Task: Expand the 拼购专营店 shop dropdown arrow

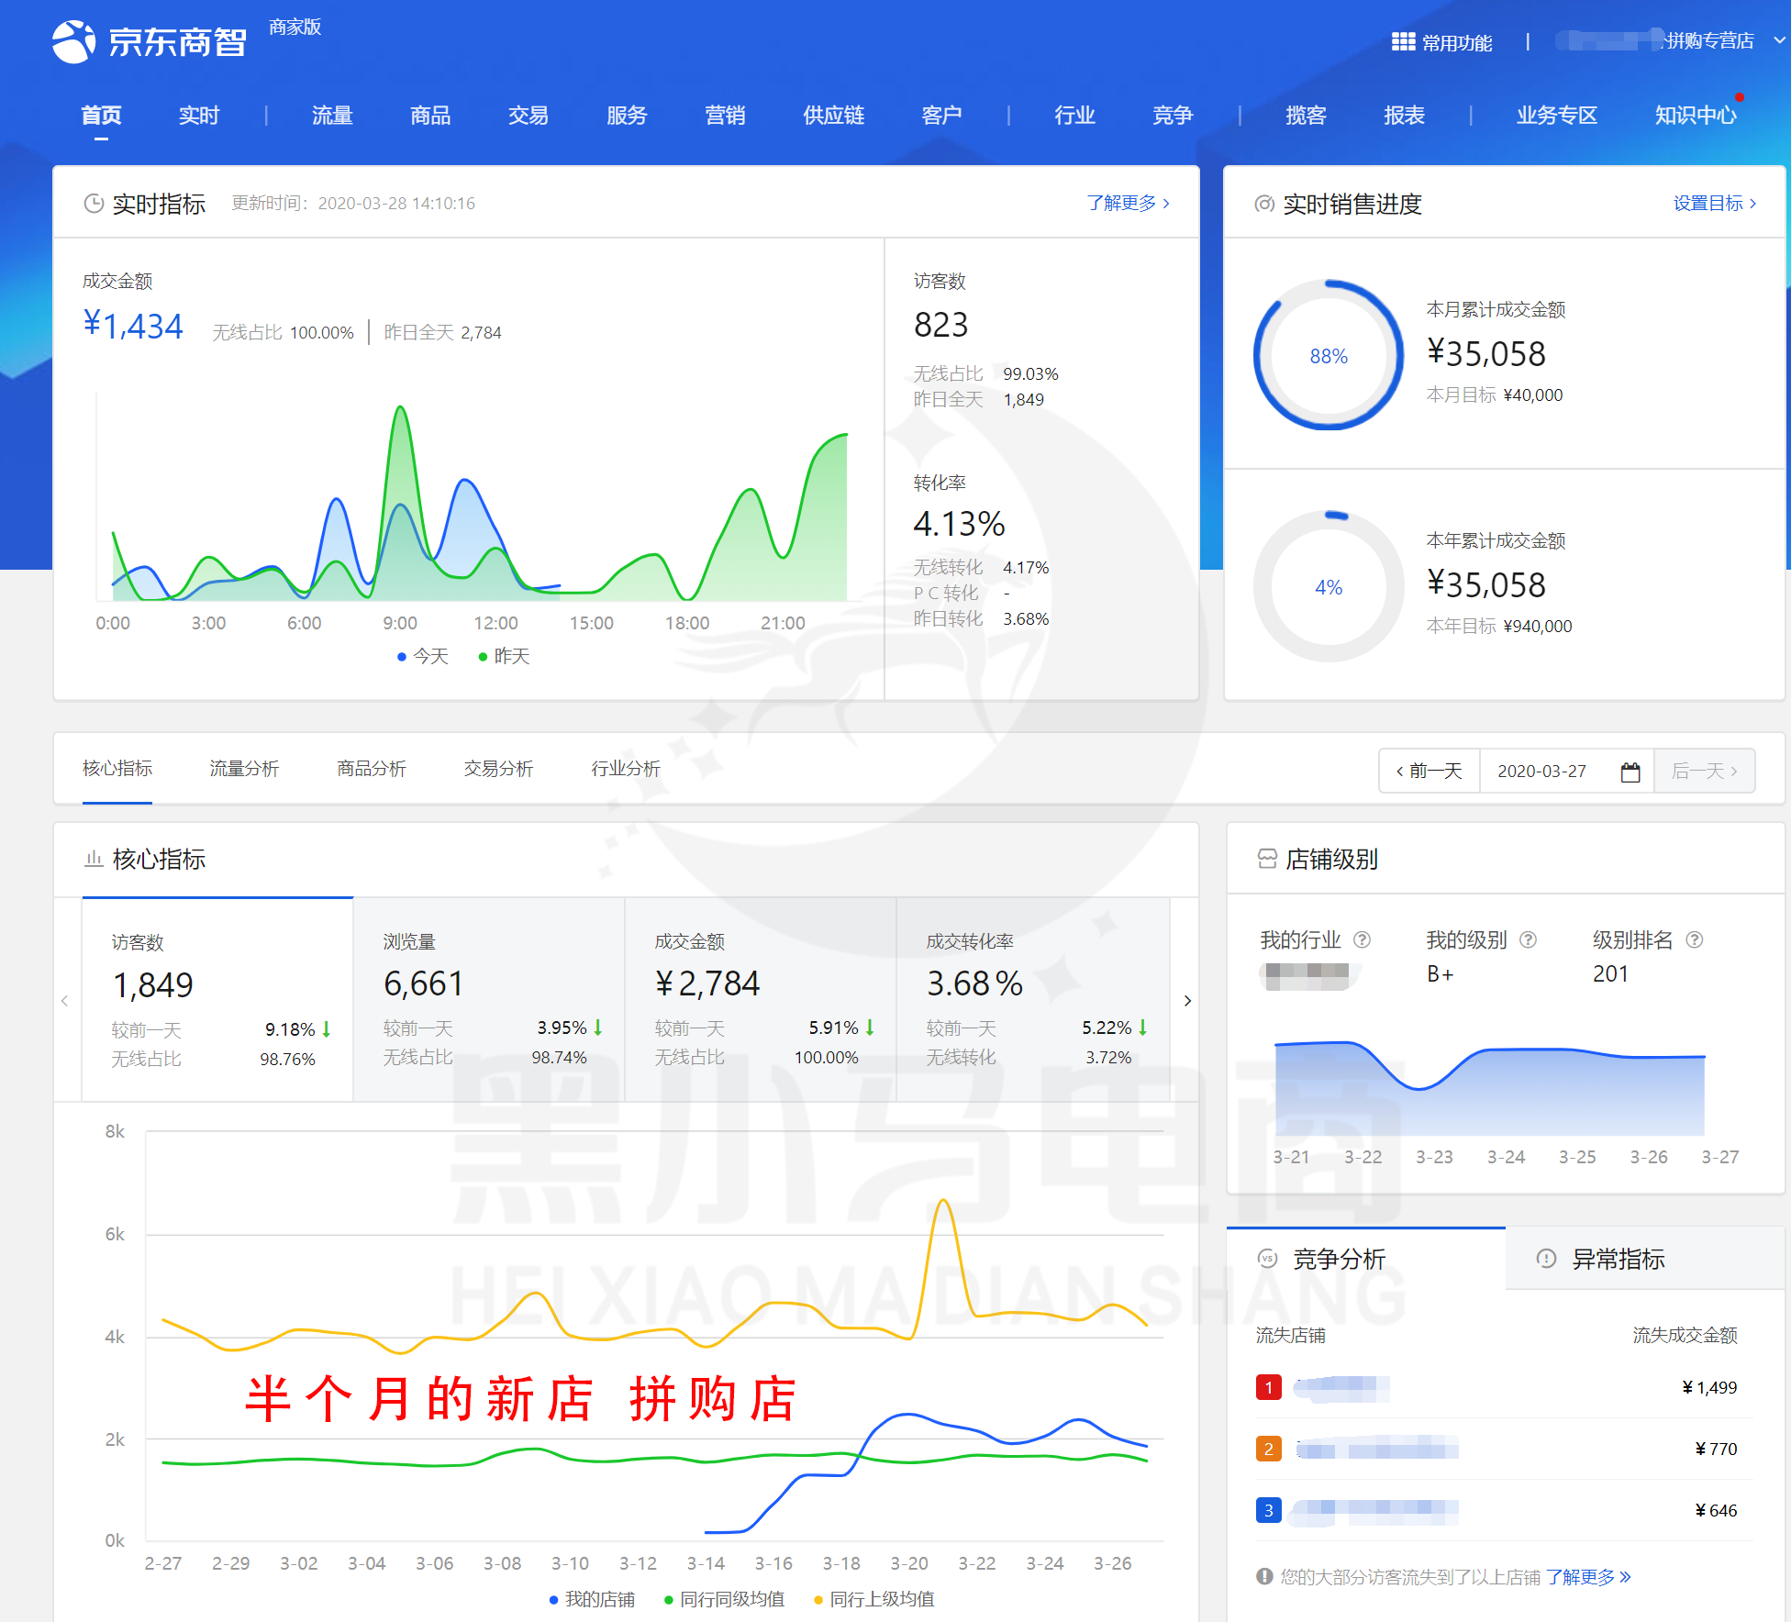Action: coord(1779,41)
